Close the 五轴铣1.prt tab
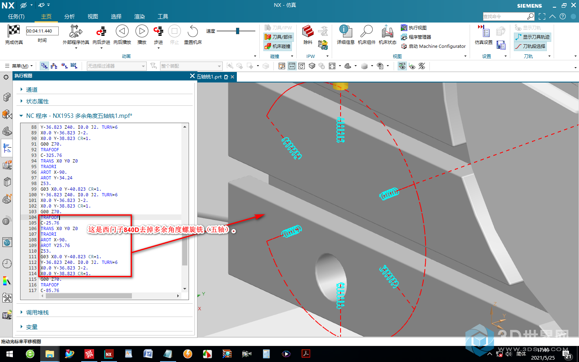Image resolution: width=579 pixels, height=362 pixels. tap(232, 77)
